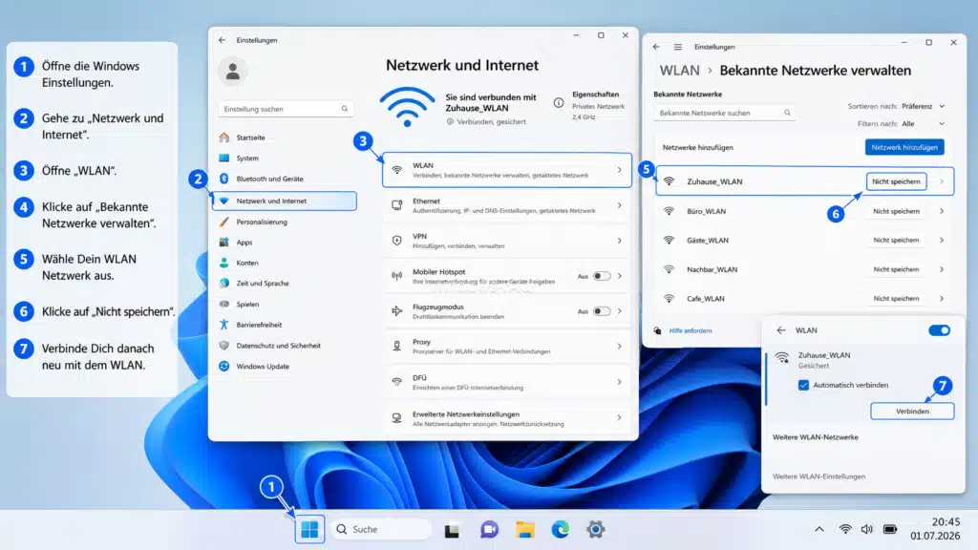Expand the Nachbar_WLAN row chevron
978x550 pixels.
coord(941,269)
